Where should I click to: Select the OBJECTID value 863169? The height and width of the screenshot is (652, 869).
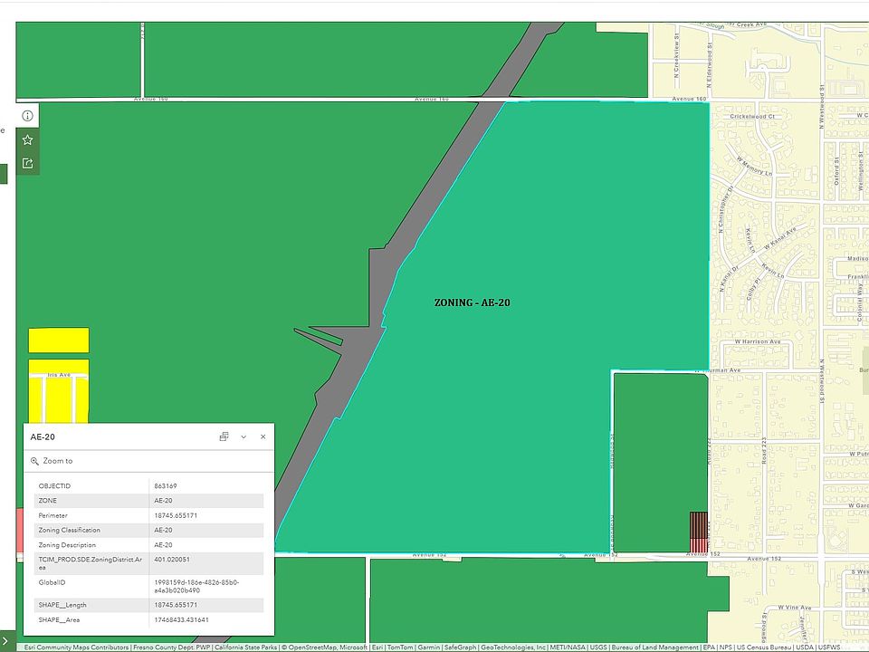(165, 486)
